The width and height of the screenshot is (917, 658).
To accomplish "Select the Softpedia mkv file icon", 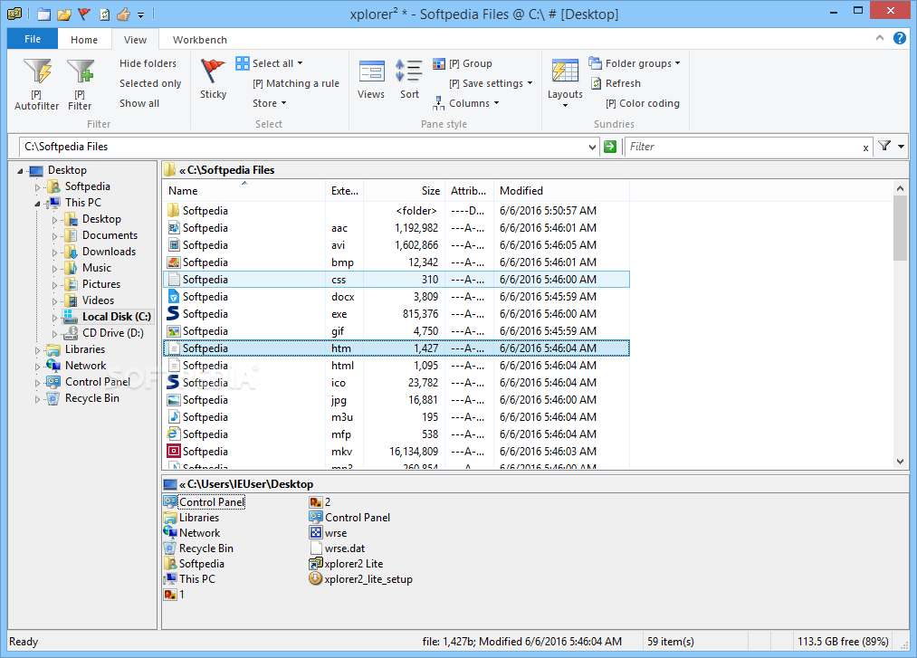I will tap(173, 451).
